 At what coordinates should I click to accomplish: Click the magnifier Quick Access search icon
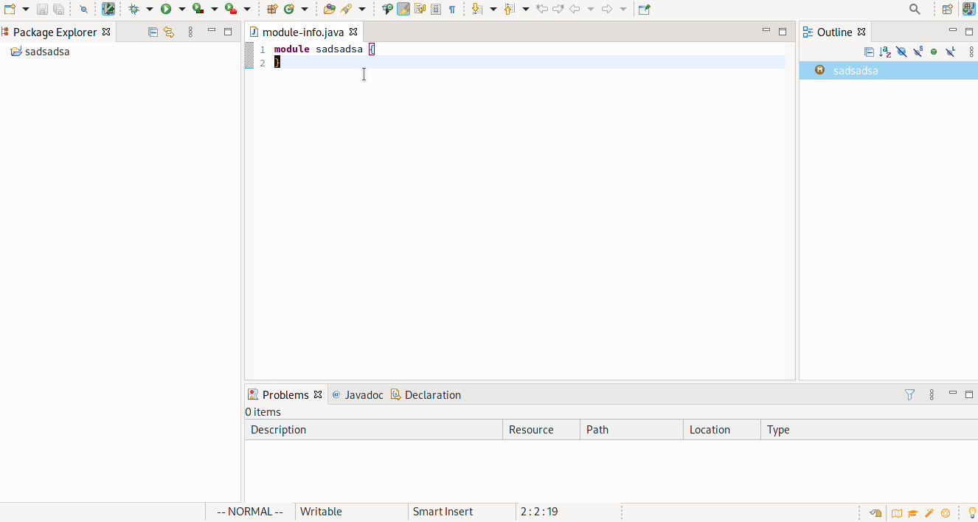point(915,9)
